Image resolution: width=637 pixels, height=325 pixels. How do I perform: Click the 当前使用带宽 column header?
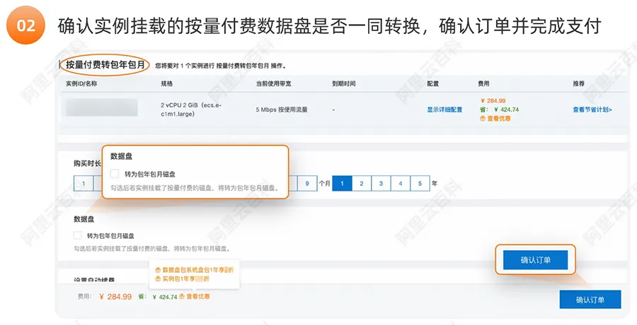click(x=273, y=83)
